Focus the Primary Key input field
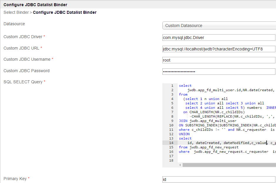 tap(219, 179)
